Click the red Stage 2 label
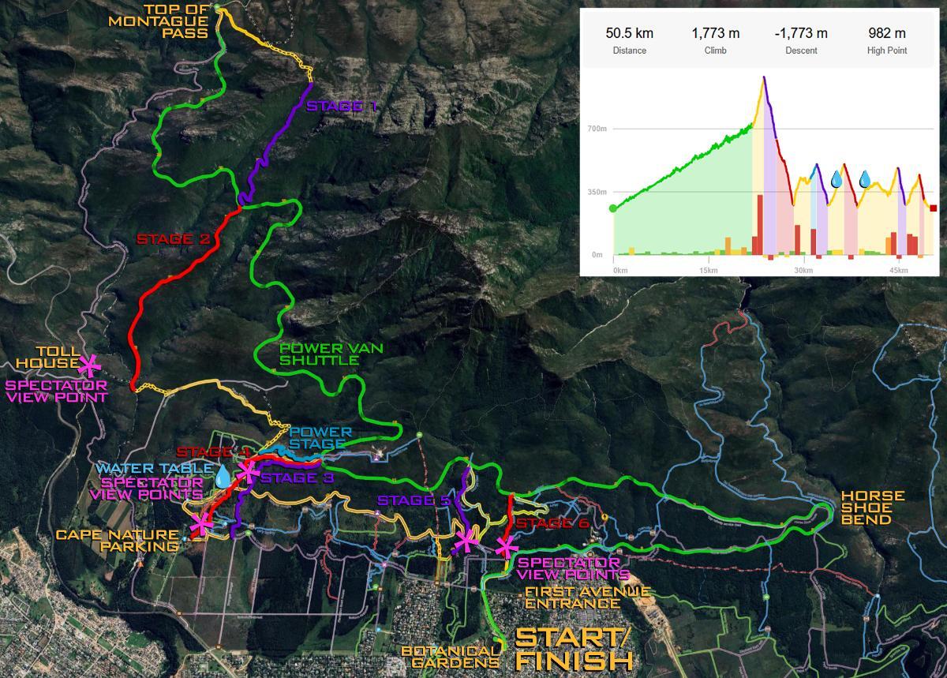This screenshot has height=678, width=947. tap(175, 238)
